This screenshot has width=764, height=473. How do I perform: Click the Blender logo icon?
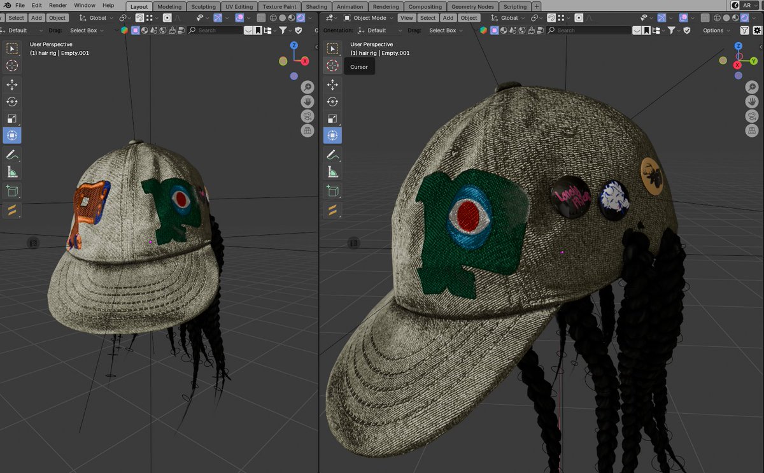coord(6,5)
